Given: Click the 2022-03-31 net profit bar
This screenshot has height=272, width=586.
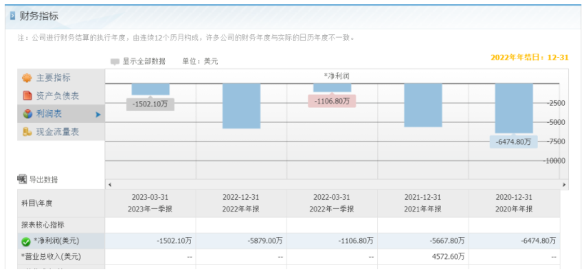Looking at the screenshot, I should pyautogui.click(x=333, y=87).
